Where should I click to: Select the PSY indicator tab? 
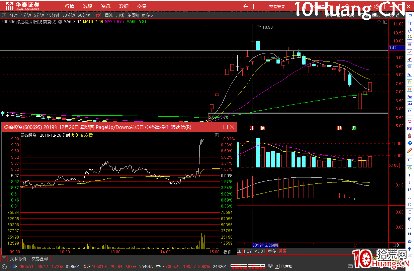[x=248, y=251]
